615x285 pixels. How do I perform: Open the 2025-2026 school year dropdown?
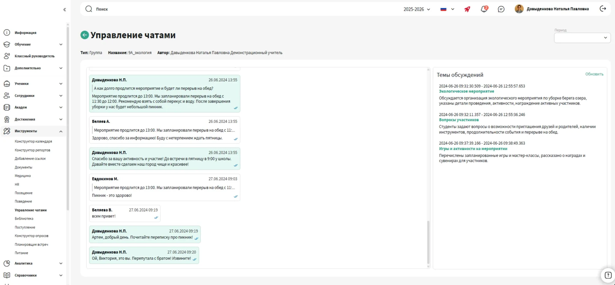click(x=417, y=9)
